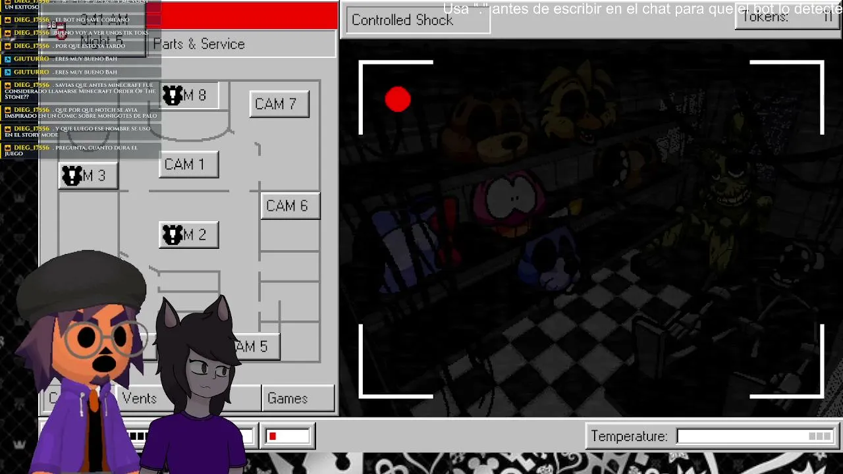The width and height of the screenshot is (843, 474).
Task: Switch to CAM 7 on the map
Action: (279, 104)
